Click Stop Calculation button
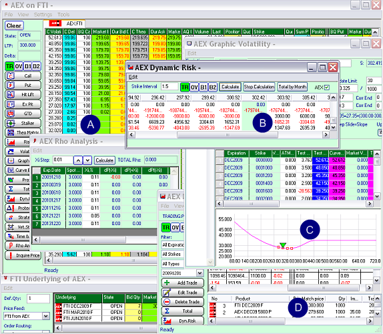This screenshot has height=334, width=383. (x=259, y=87)
